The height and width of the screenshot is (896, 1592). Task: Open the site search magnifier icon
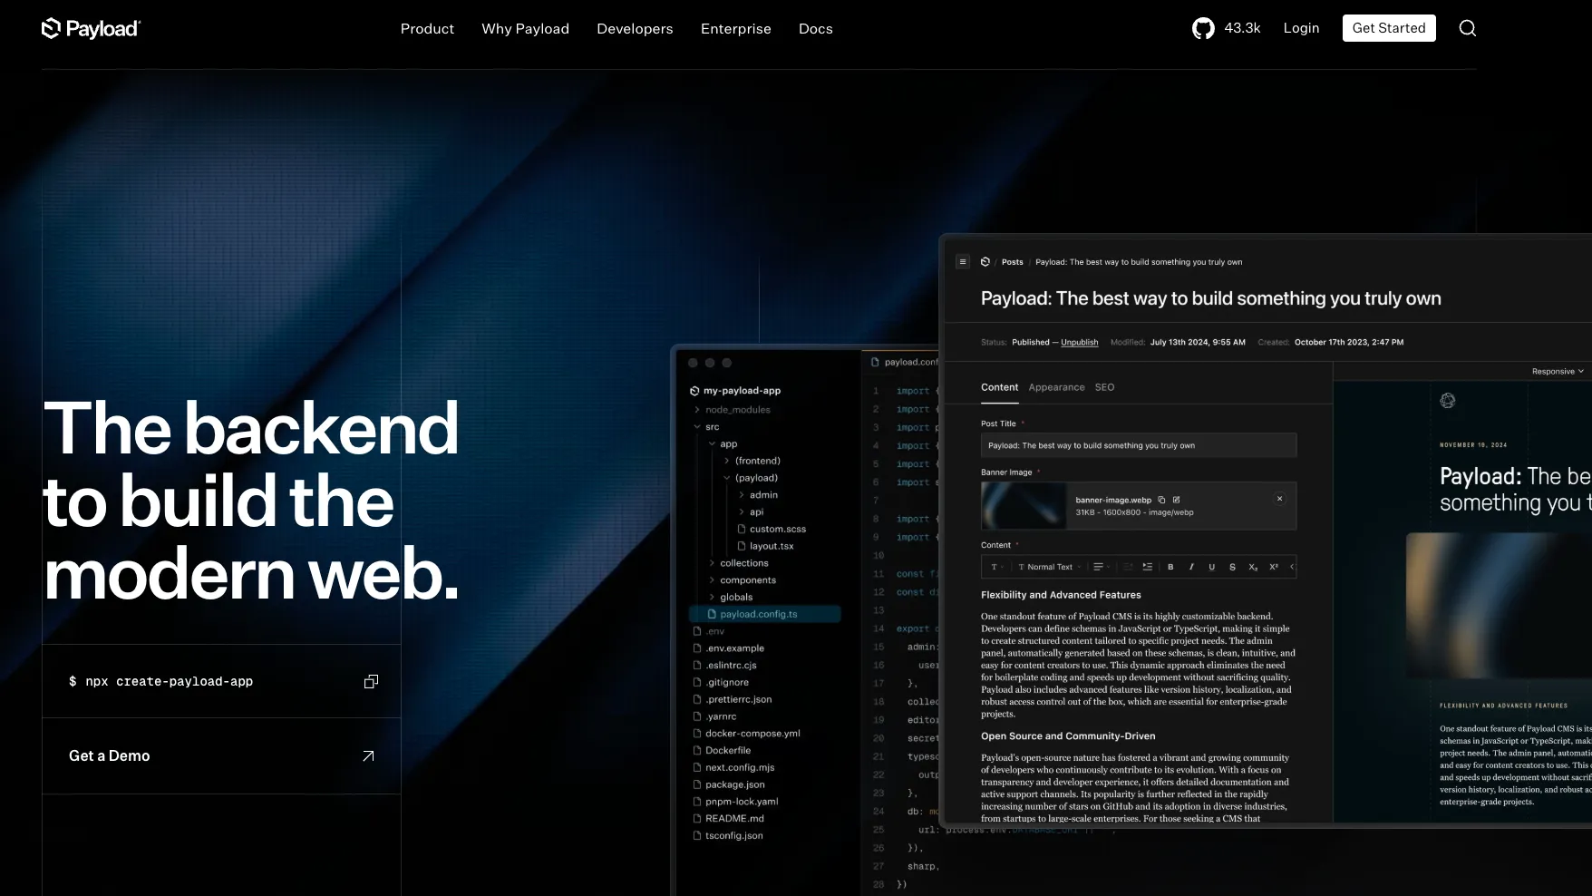[x=1467, y=28]
